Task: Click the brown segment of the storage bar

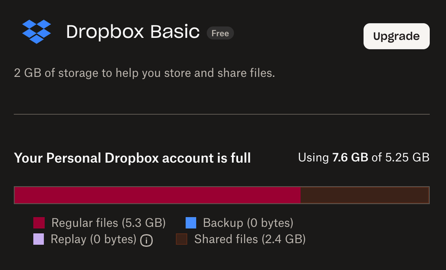Action: [365, 195]
